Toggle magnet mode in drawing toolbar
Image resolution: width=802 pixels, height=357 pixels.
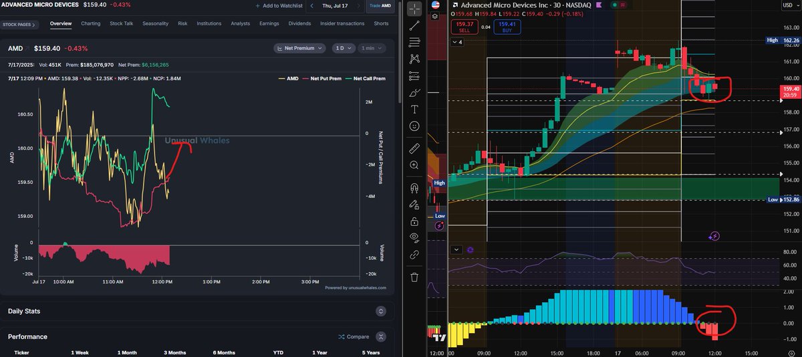pos(415,187)
